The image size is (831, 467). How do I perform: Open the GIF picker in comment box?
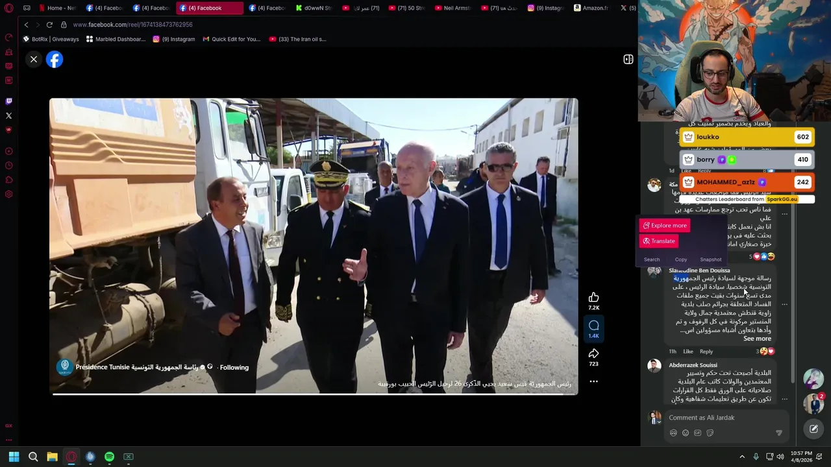698,433
